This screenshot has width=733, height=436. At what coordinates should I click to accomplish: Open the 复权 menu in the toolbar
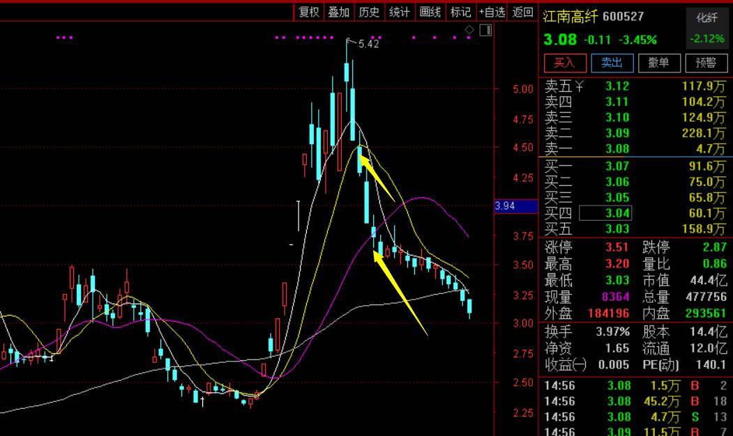point(308,12)
